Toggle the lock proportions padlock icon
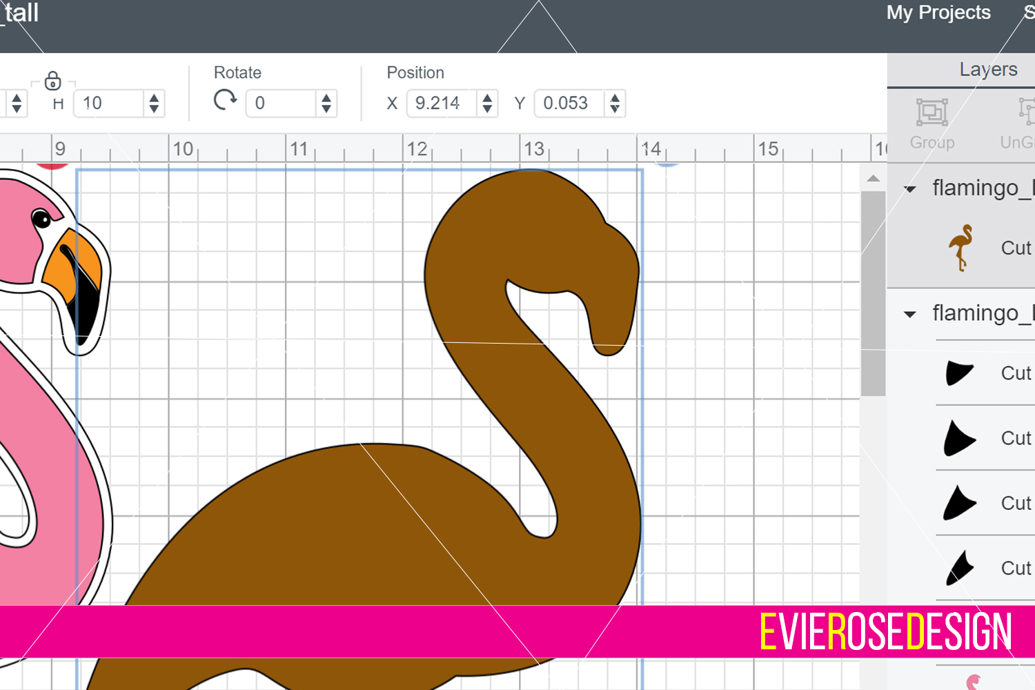This screenshot has width=1035, height=690. (x=53, y=81)
